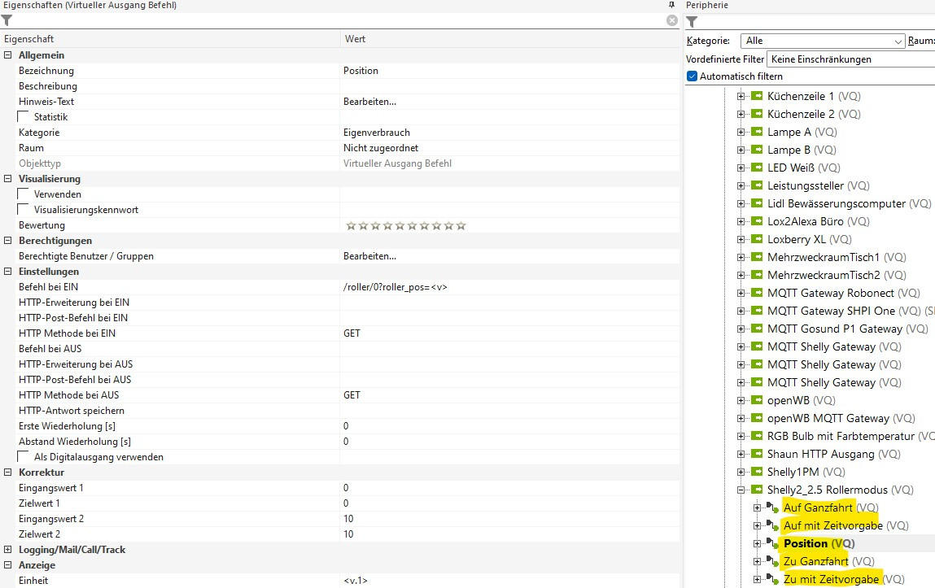Viewport: 935px width, 588px height.
Task: Click the filter funnel icon in Peripherie panel
Action: tap(692, 22)
